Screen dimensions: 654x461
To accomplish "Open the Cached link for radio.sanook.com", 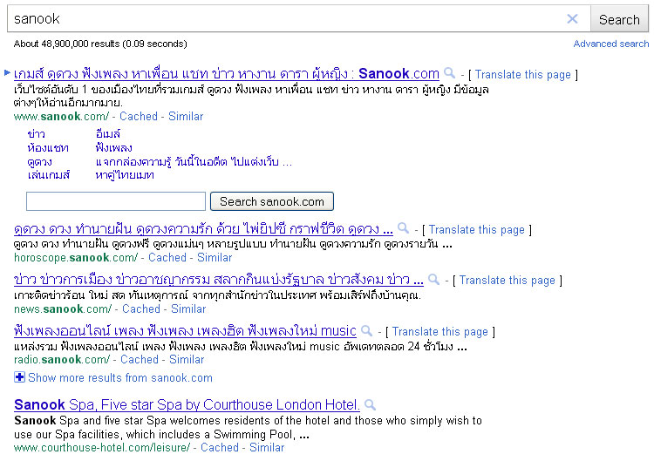I will point(140,359).
